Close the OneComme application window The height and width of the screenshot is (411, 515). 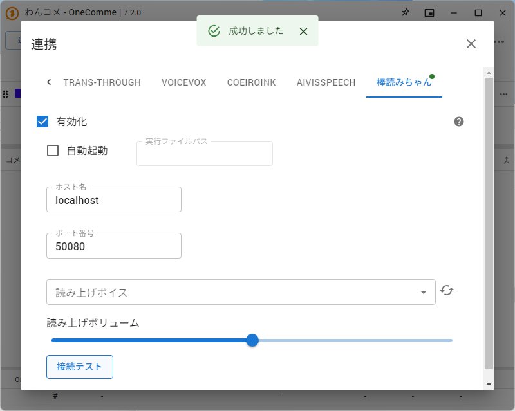point(503,13)
